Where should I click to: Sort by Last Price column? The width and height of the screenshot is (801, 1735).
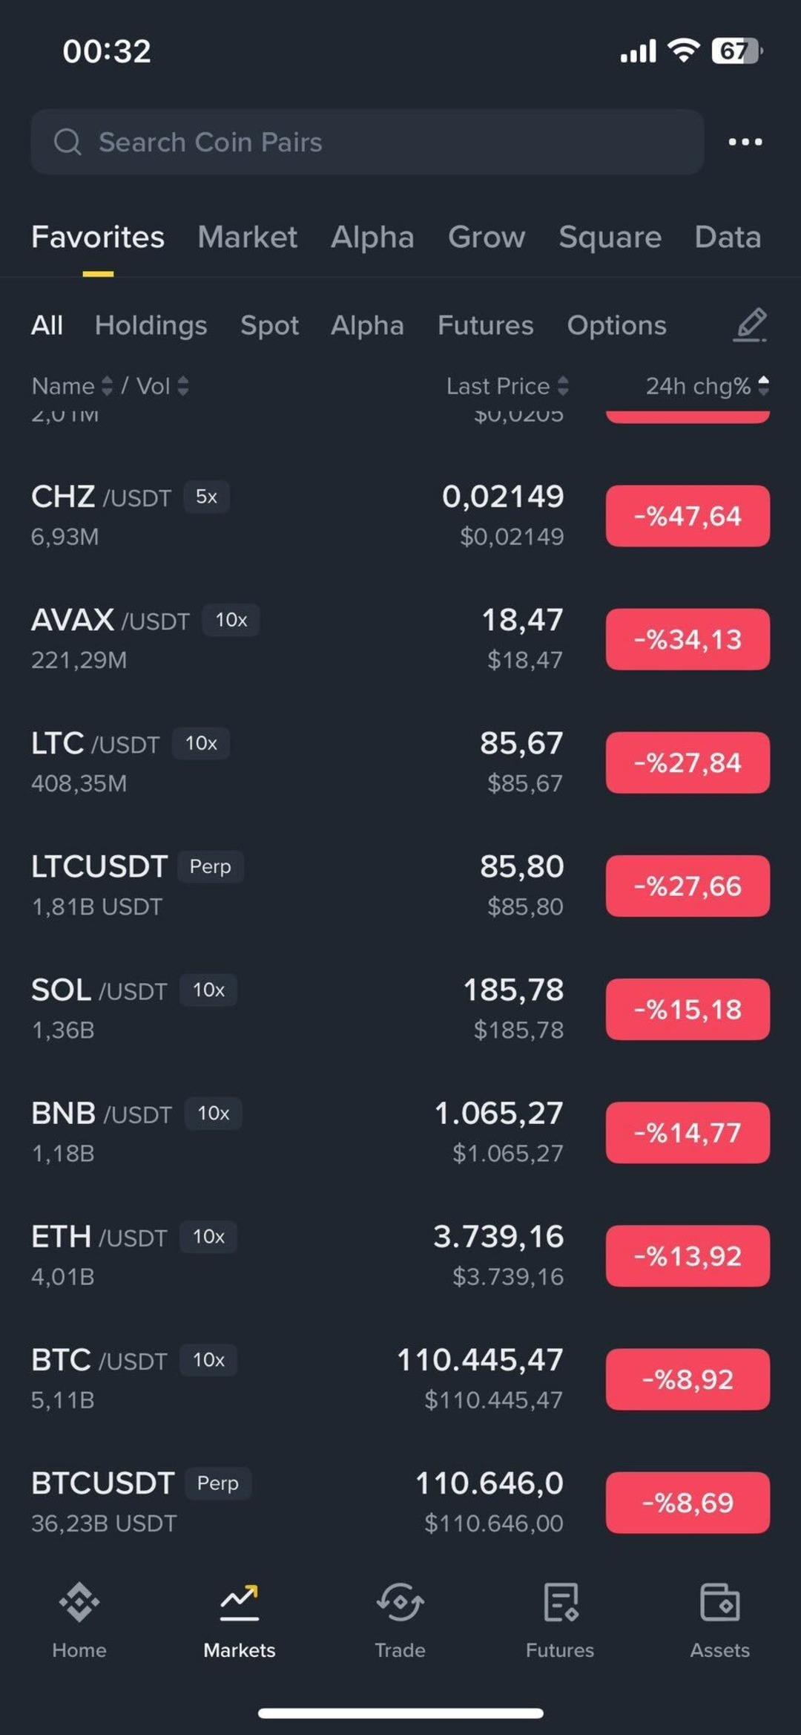pos(563,386)
